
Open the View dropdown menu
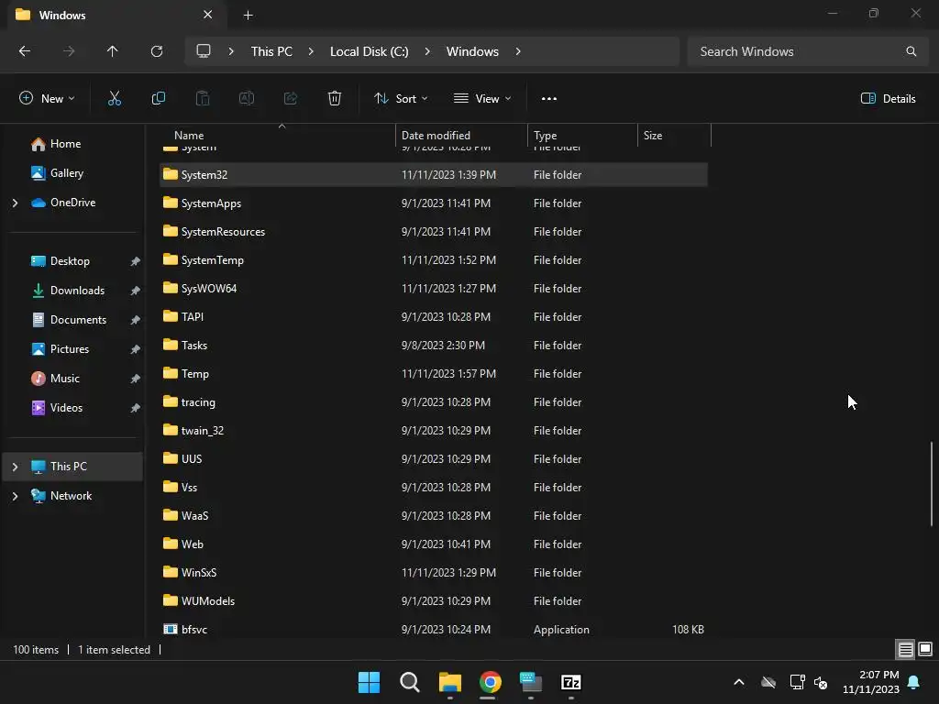pyautogui.click(x=482, y=99)
